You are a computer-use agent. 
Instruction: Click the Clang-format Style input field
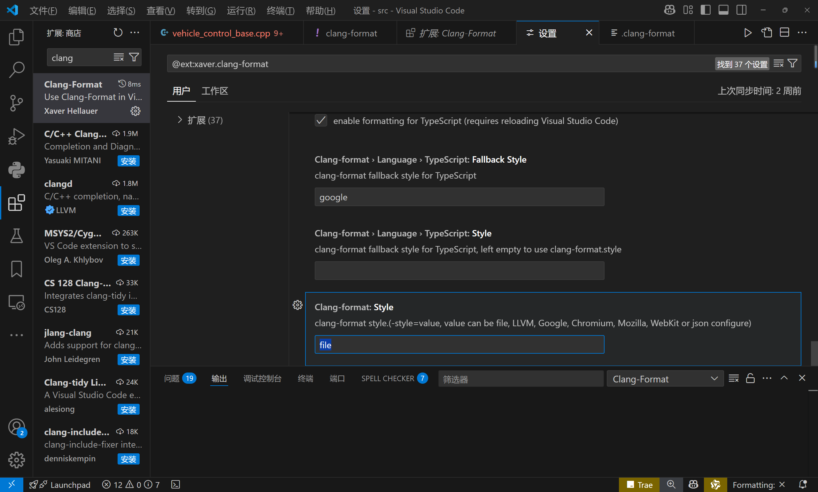(x=459, y=345)
